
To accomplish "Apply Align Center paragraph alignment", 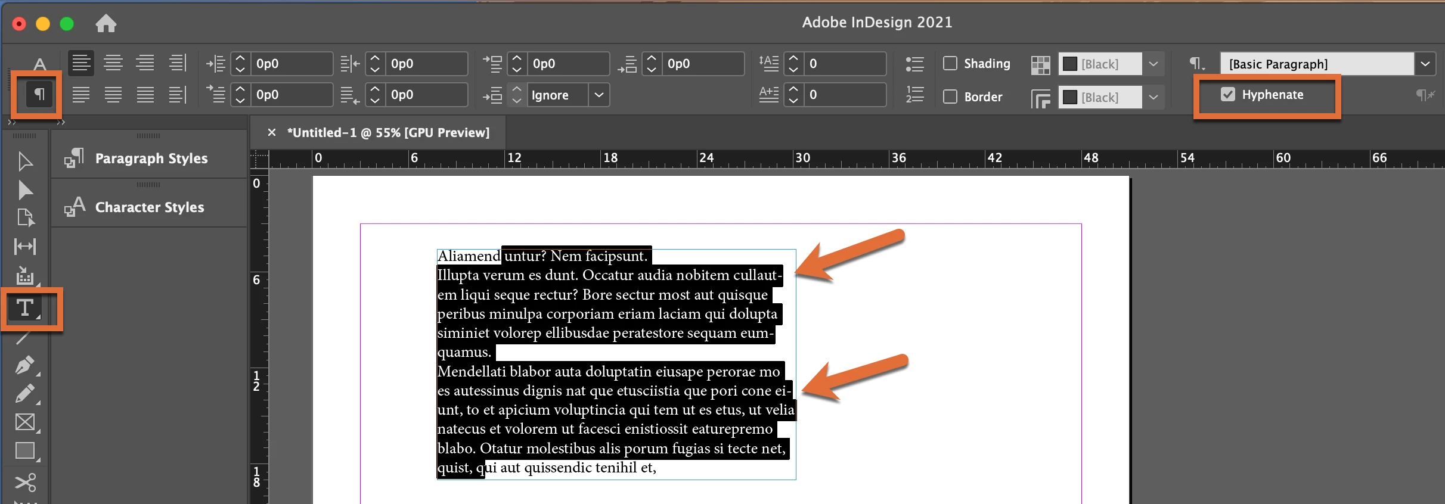I will click(x=113, y=63).
